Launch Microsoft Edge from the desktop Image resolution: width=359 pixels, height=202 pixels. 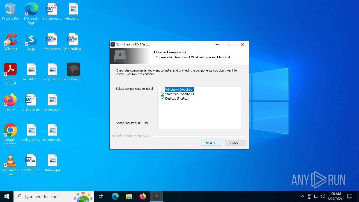coord(31,13)
